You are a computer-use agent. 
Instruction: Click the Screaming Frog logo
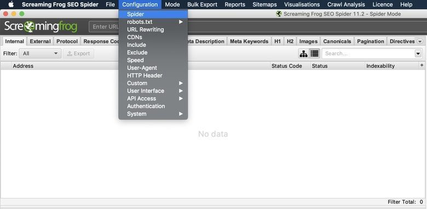[41, 27]
